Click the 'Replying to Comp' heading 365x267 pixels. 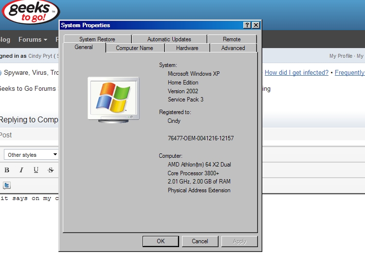coord(29,119)
